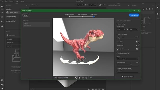Click the Mesh reconstruction progress dot
This screenshot has width=160, height=90.
coord(82,17)
